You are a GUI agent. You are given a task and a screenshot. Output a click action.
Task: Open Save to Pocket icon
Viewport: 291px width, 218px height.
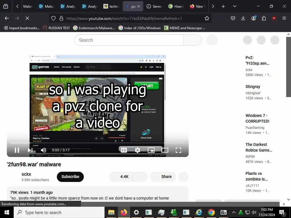233,18
